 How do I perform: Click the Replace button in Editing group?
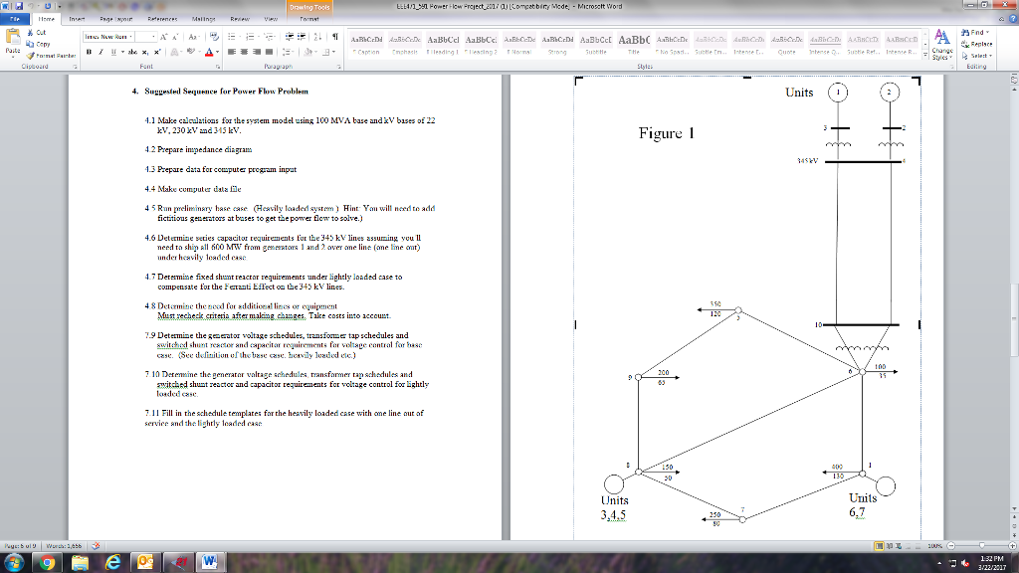pos(981,44)
